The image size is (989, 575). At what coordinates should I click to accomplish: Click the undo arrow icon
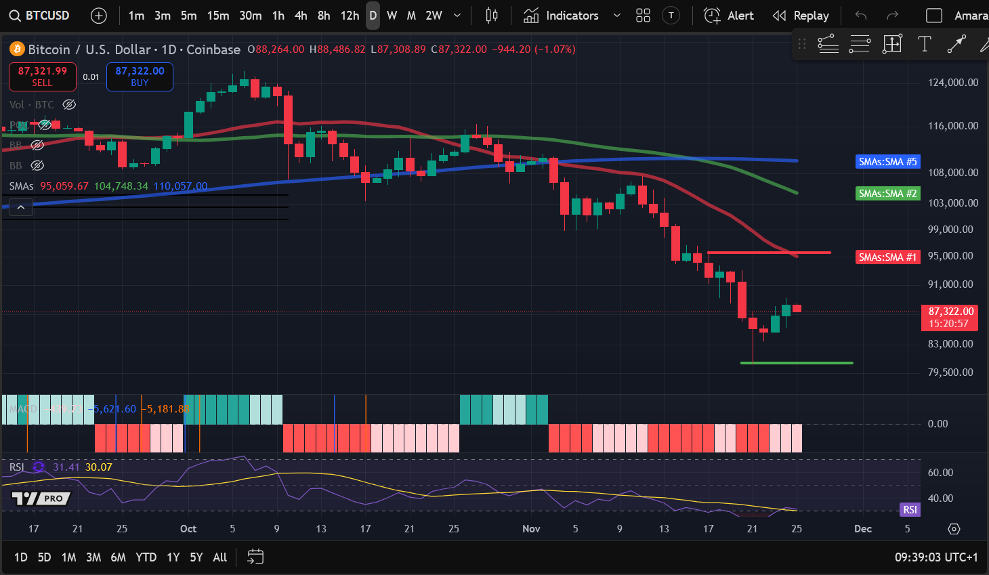(859, 15)
